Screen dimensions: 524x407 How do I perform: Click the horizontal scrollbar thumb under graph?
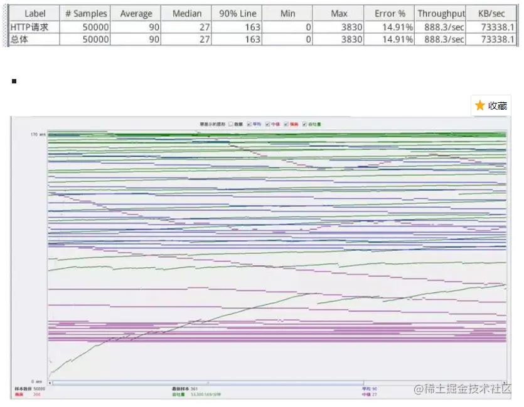208,383
